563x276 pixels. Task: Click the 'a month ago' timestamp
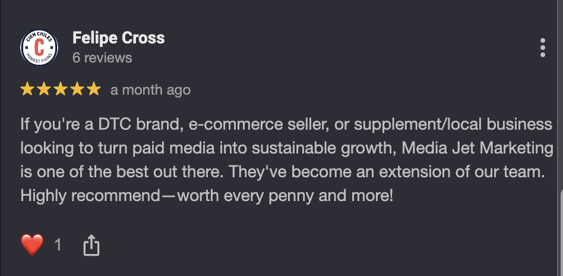[150, 90]
